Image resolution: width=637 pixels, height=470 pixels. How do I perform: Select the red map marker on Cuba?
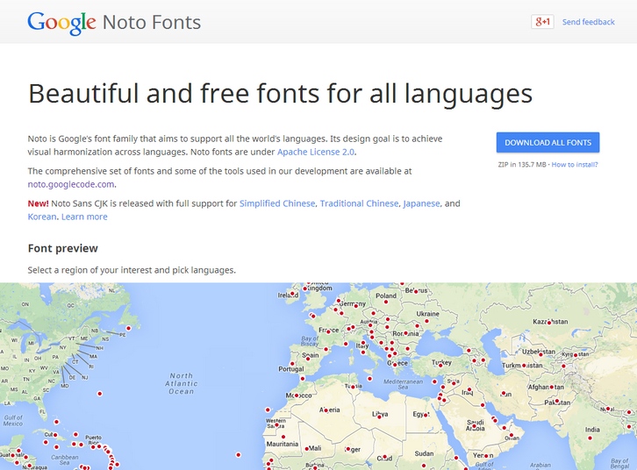[x=54, y=433]
